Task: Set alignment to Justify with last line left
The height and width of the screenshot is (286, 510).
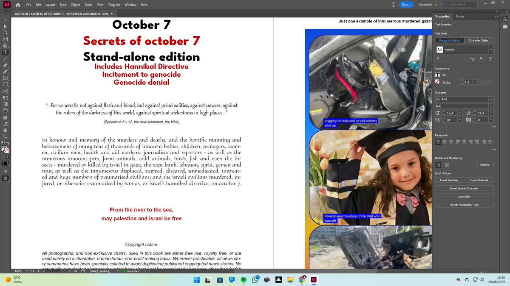Action: coord(458,142)
